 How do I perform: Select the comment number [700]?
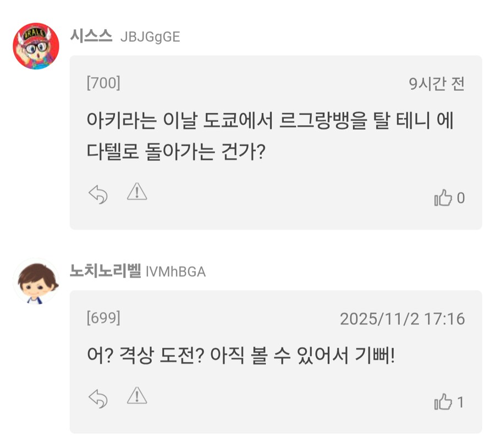(x=103, y=82)
